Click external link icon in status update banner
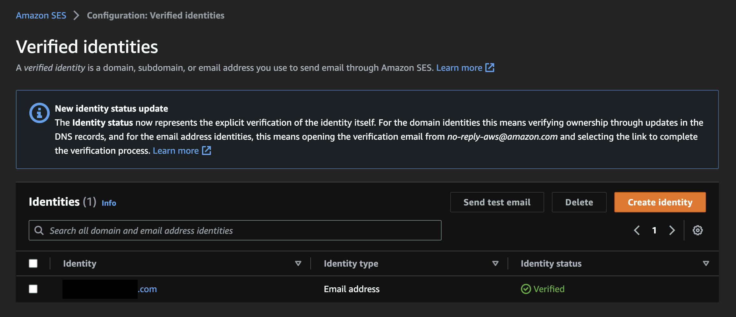Image resolution: width=736 pixels, height=317 pixels. 206,151
